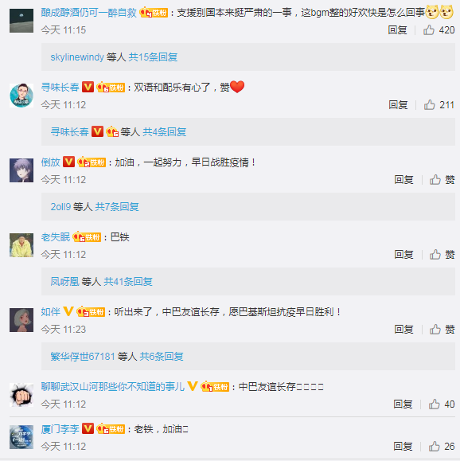
Task: Click thumbs-up icon with 40 likes
Action: pyautogui.click(x=434, y=404)
